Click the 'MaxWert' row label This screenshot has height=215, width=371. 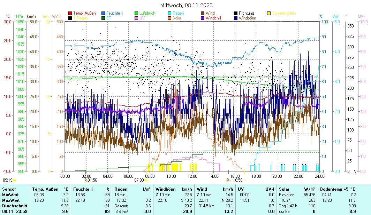(10, 200)
